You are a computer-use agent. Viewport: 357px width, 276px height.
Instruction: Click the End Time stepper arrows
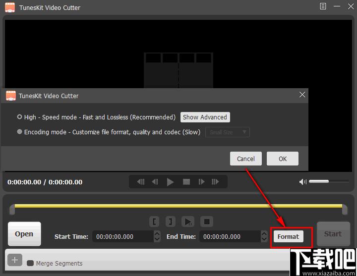click(264, 236)
